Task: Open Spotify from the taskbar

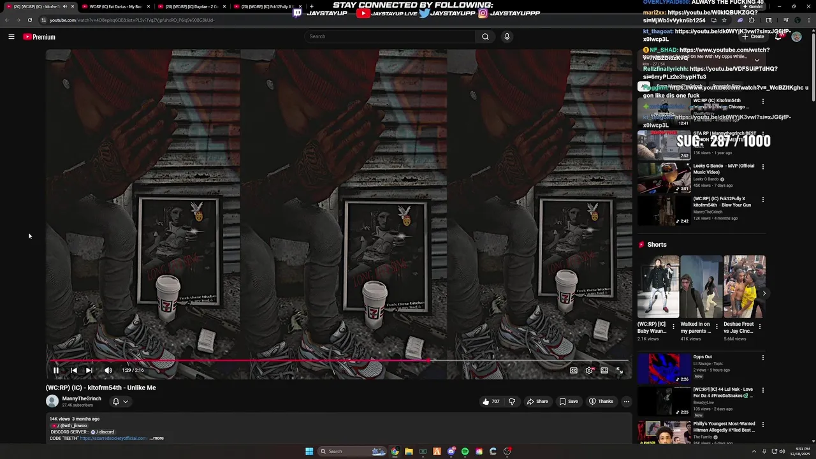Action: (465, 451)
